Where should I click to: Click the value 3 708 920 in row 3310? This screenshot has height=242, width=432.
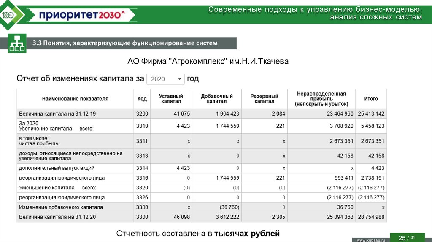coord(342,126)
